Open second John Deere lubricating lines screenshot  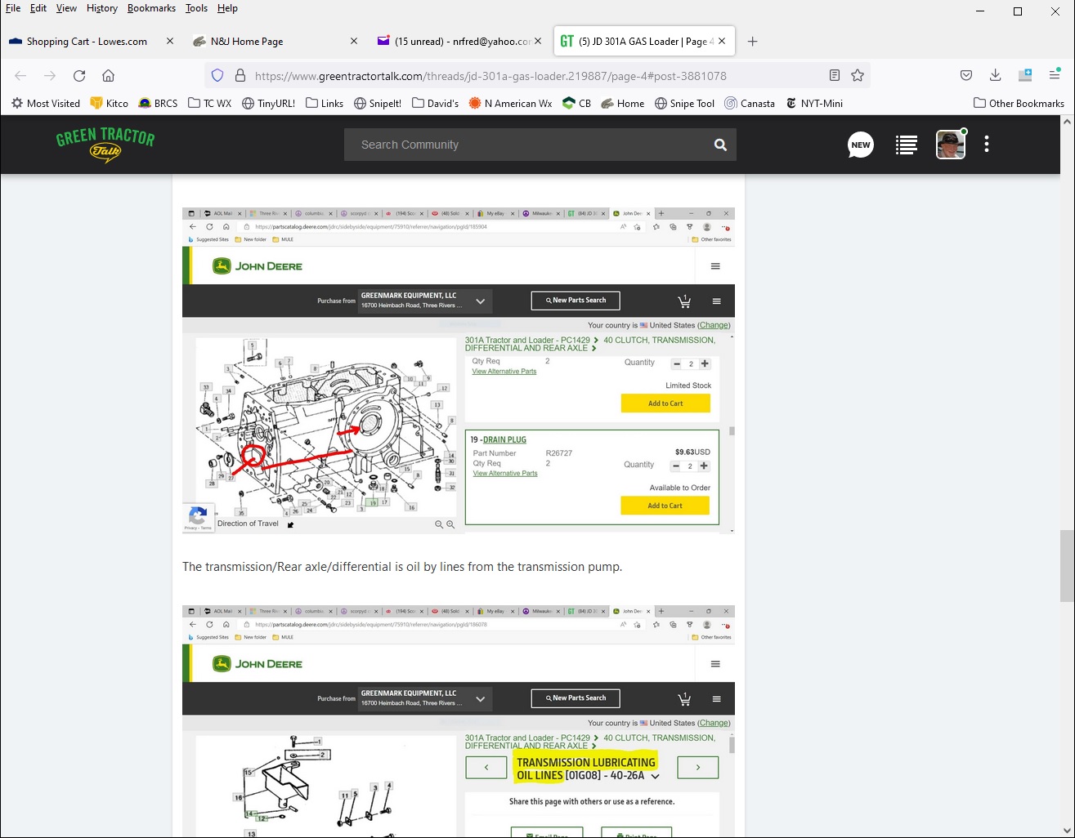click(x=459, y=721)
